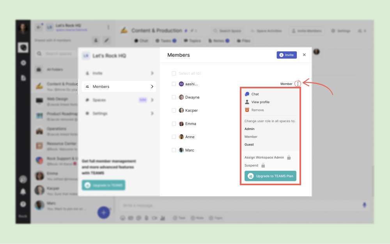This screenshot has height=244, width=390.
Task: Click the blue plus floating button
Action: [x=103, y=212]
